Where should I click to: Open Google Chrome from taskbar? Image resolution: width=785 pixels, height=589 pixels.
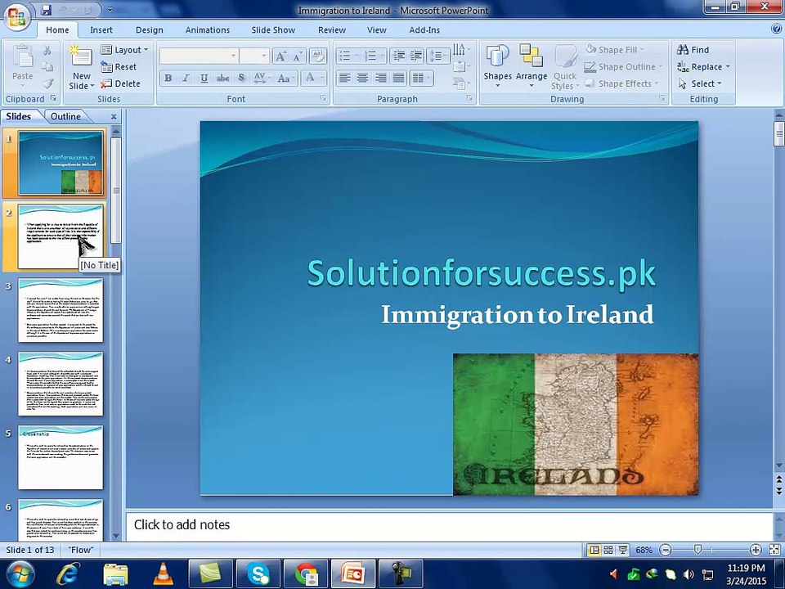tap(306, 574)
